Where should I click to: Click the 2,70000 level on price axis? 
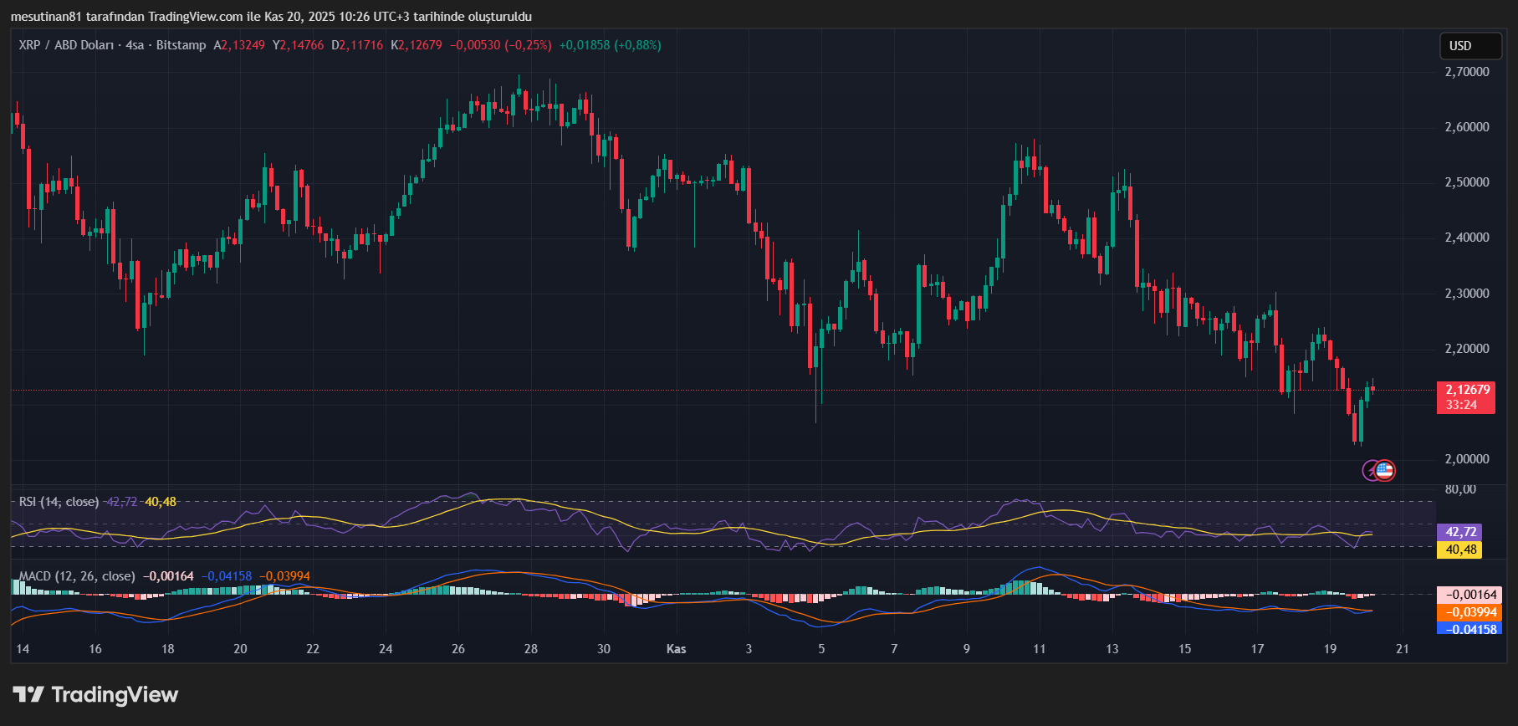tap(1467, 72)
